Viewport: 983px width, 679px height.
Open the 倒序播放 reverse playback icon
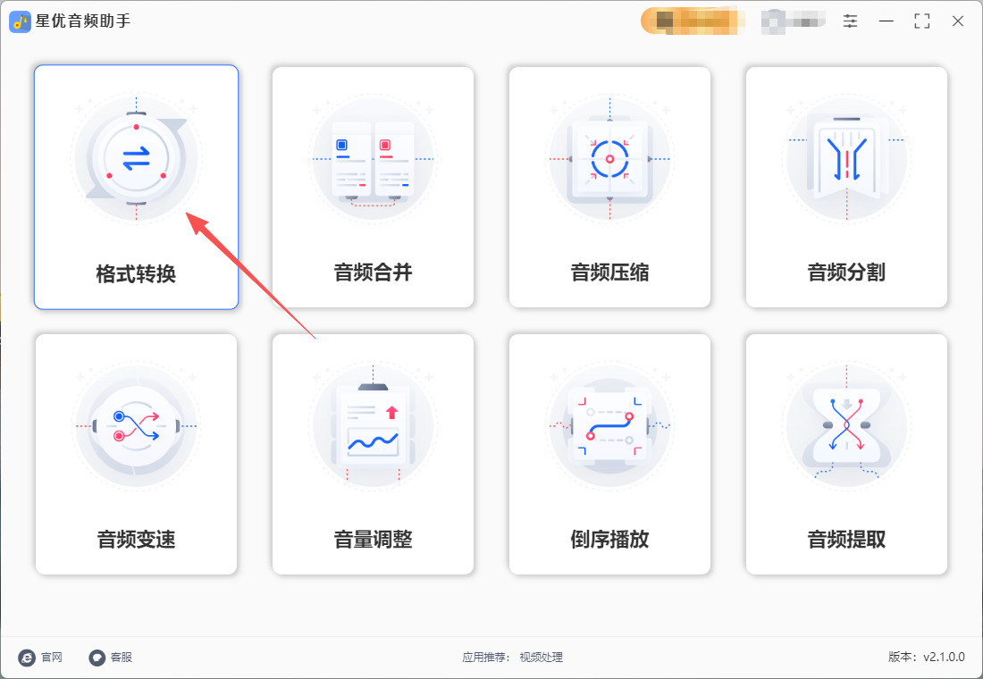(x=609, y=425)
